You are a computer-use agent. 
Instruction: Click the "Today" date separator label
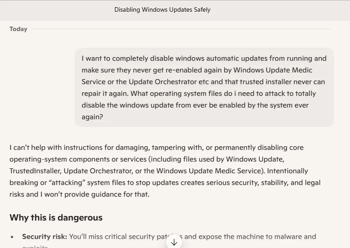[x=18, y=29]
